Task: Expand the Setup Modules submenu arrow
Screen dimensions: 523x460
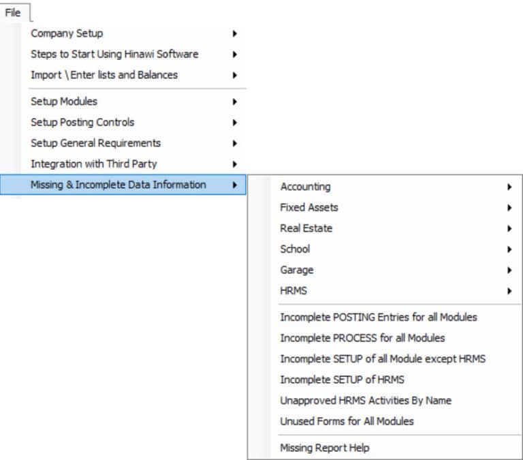Action: coord(235,102)
